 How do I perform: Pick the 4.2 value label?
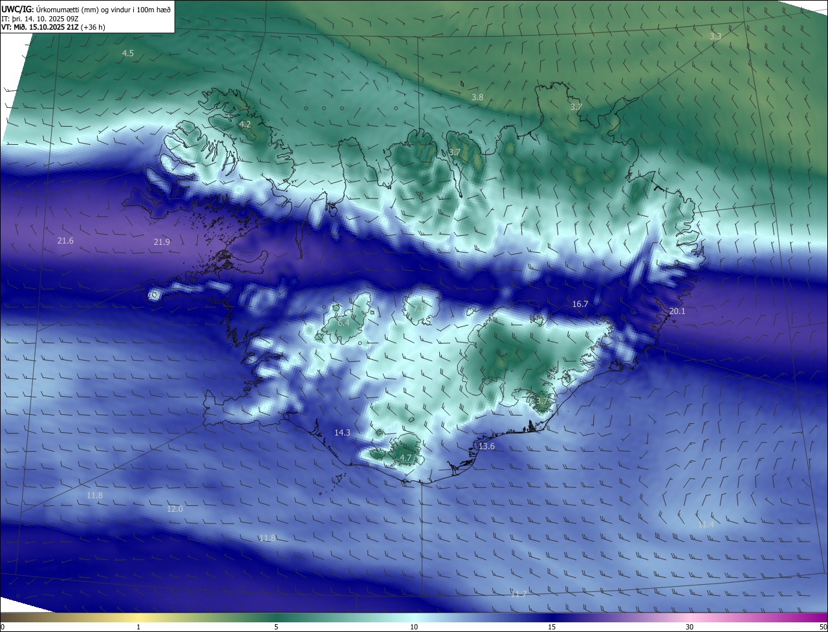[245, 124]
